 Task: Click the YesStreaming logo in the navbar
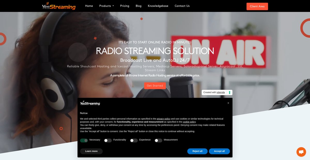[x=59, y=6]
